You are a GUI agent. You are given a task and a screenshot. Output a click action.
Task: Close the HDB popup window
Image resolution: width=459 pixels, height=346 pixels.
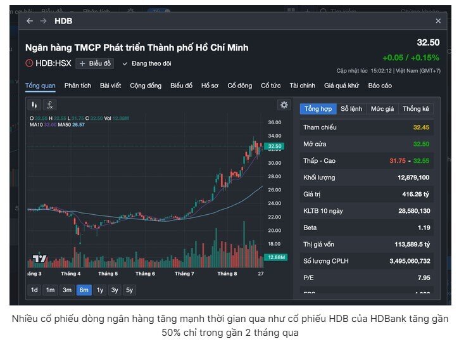coord(438,21)
